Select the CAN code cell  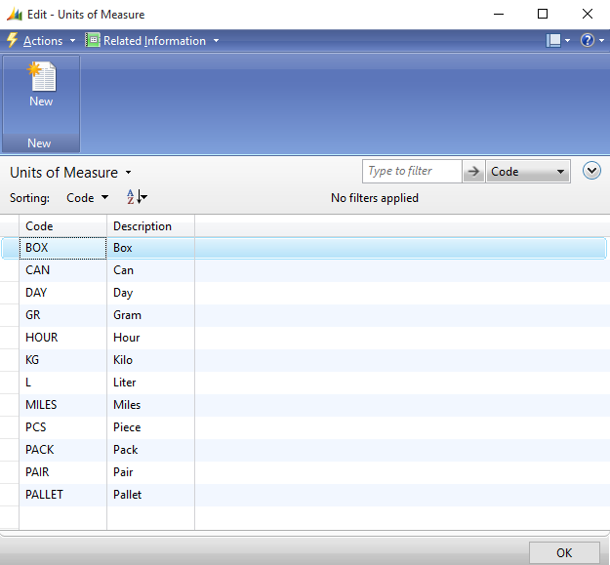(x=63, y=270)
